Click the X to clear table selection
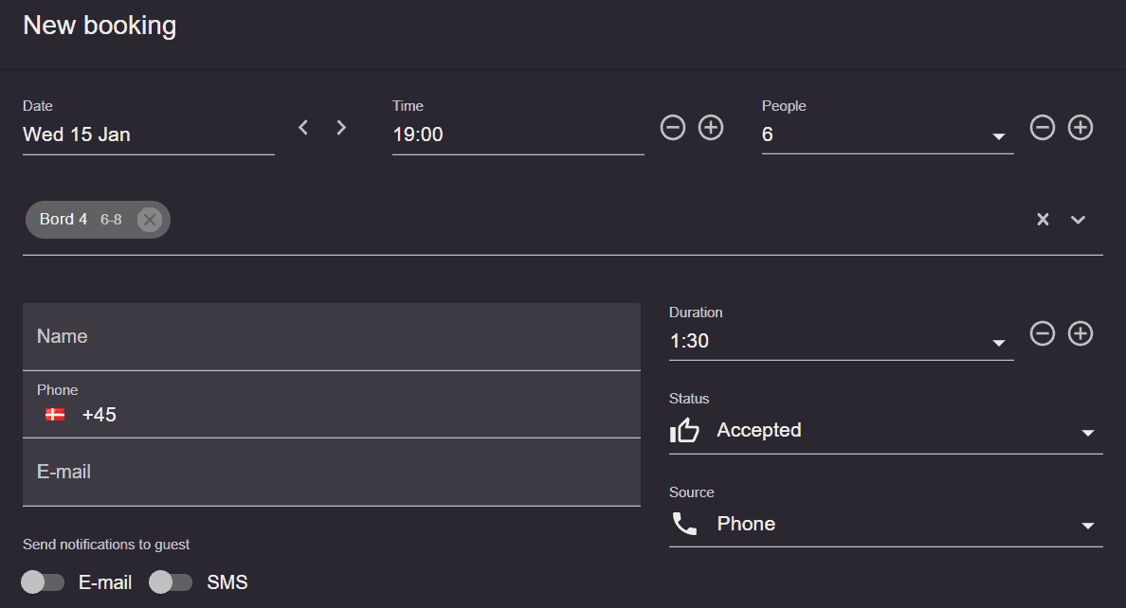 [x=1043, y=219]
